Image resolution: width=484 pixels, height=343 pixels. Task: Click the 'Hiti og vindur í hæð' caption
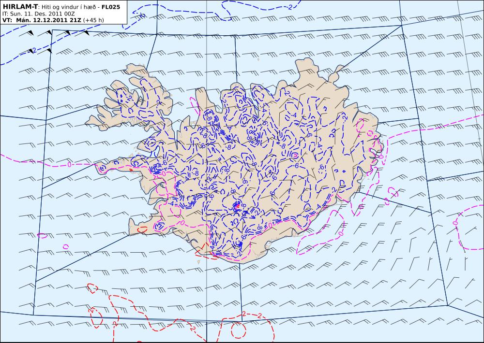pyautogui.click(x=69, y=7)
